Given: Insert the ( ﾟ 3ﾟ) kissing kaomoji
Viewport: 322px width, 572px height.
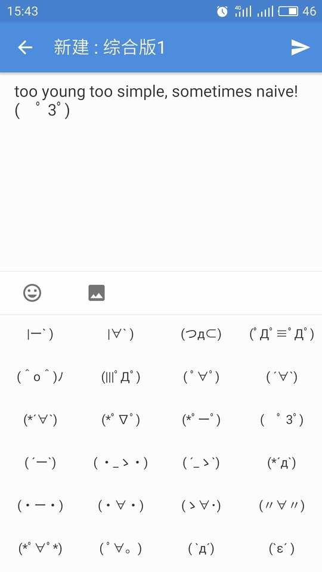Looking at the screenshot, I should click(281, 420).
